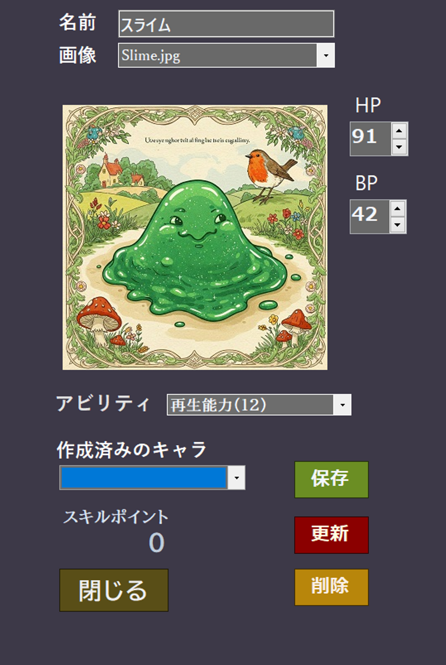Viewport: 446px width, 665px height.
Task: Click the 閉じる button
Action: pos(114,590)
